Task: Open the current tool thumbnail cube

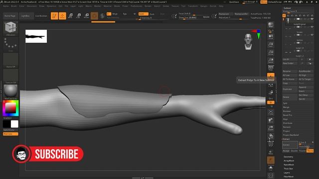Action: pyautogui.click(x=10, y=28)
